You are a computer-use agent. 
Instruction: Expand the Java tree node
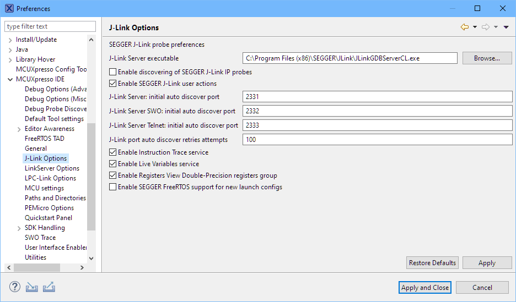10,50
